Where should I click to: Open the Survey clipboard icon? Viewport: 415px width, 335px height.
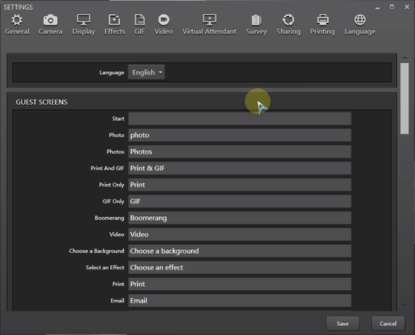pos(256,21)
